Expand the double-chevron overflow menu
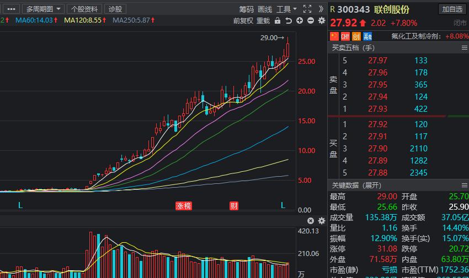469x278 pixels. pos(321,9)
